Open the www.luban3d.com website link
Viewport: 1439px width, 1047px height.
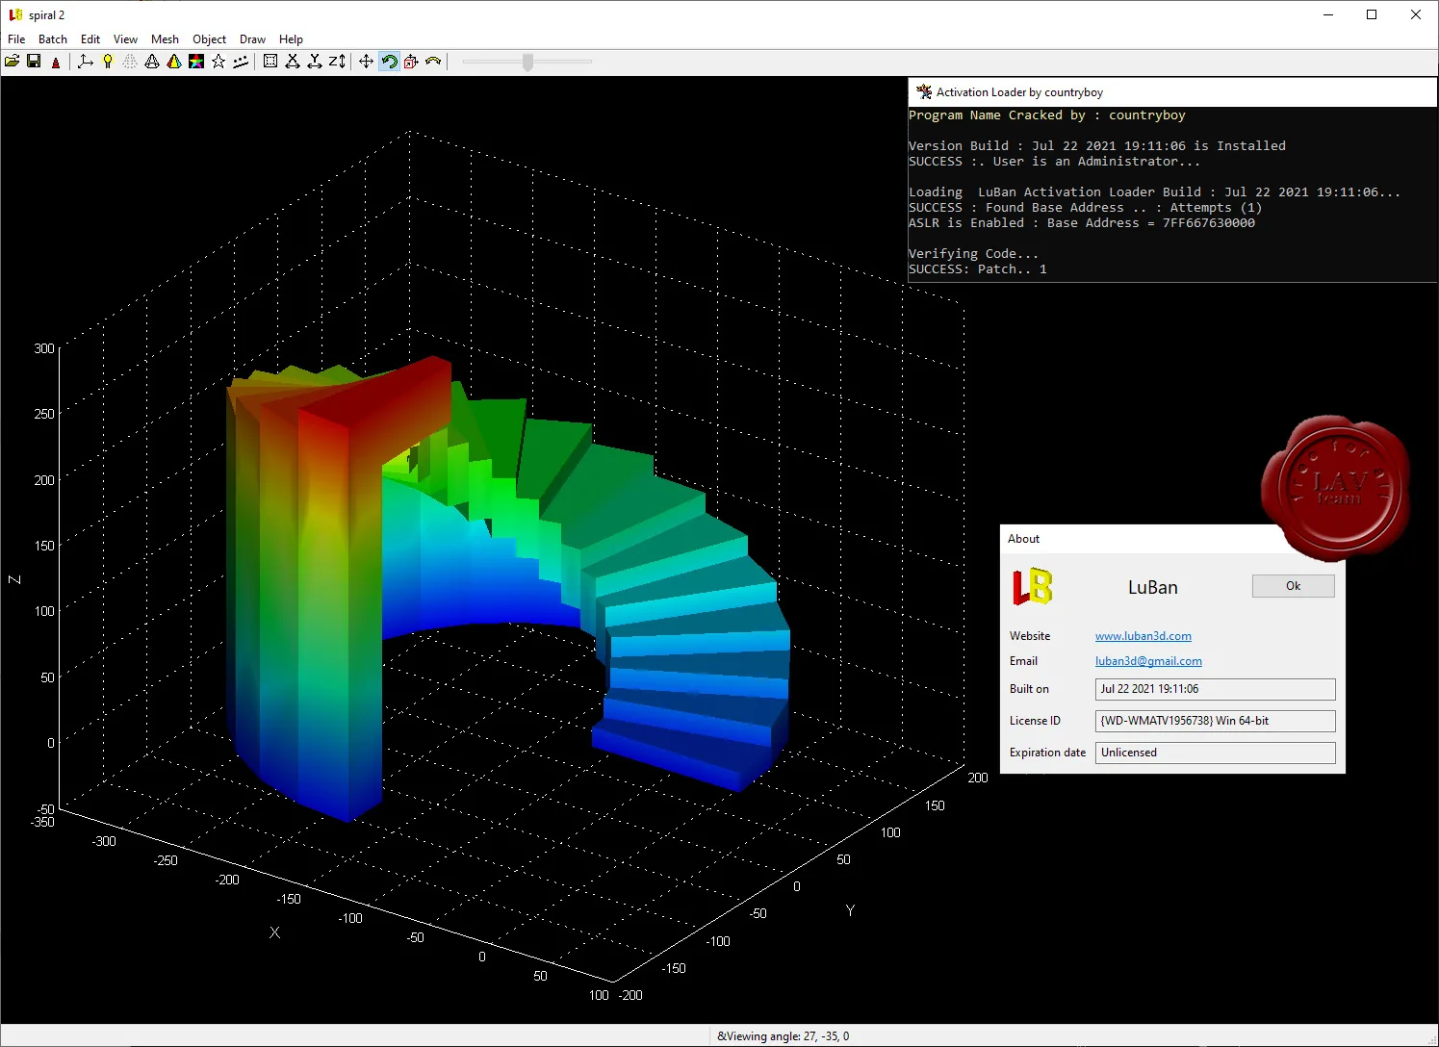point(1143,636)
